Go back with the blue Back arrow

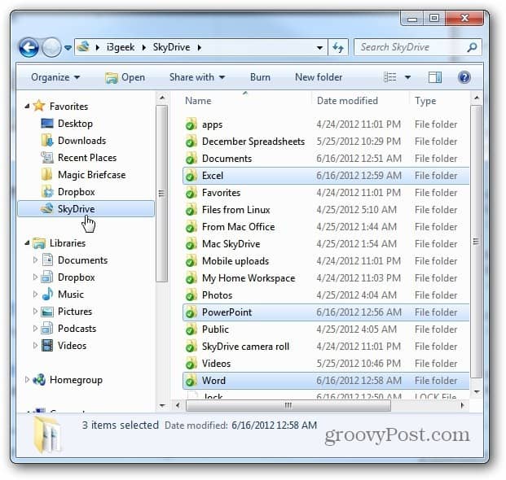pos(29,48)
